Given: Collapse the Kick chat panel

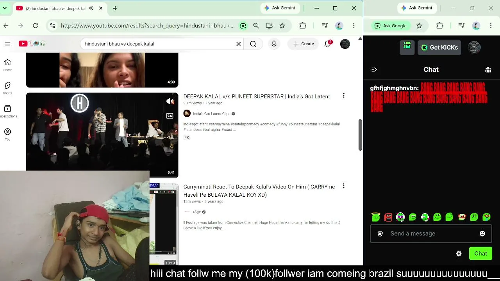Looking at the screenshot, I should pyautogui.click(x=374, y=69).
